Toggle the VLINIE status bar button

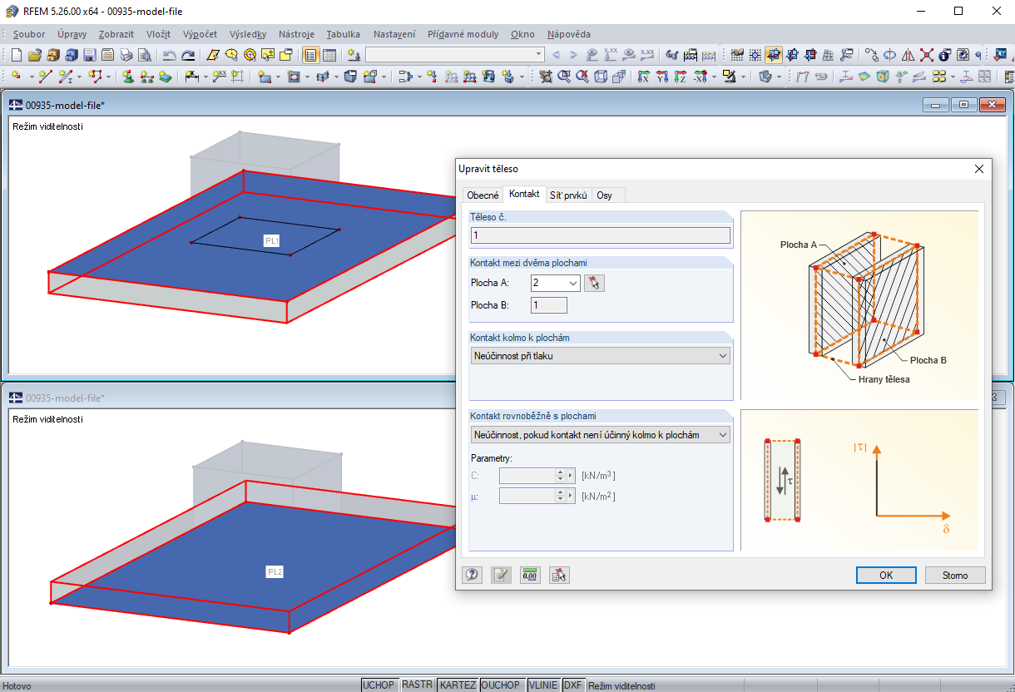(x=543, y=685)
